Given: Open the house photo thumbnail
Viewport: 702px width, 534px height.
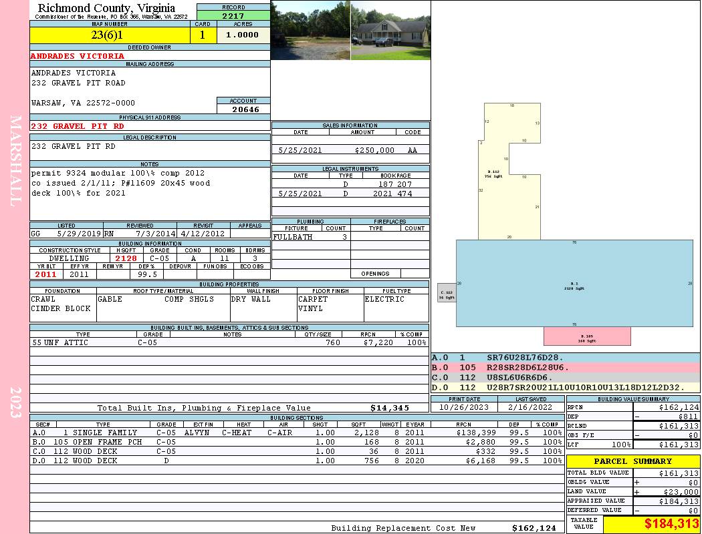Looking at the screenshot, I should coord(390,30).
